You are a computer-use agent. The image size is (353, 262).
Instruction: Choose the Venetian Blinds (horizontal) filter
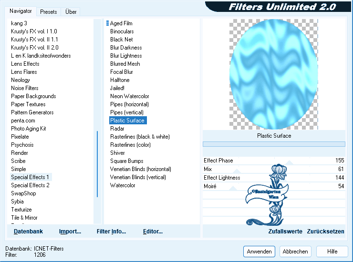coord(140,169)
